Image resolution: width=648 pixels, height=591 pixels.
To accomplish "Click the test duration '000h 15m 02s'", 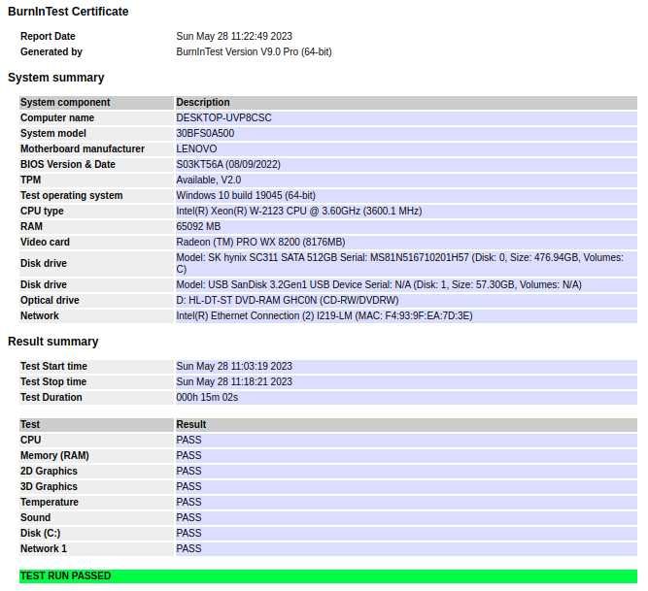I will tap(207, 398).
